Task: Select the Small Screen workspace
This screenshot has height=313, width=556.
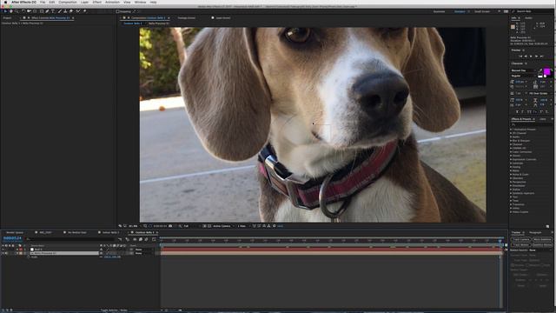Action: (x=482, y=11)
